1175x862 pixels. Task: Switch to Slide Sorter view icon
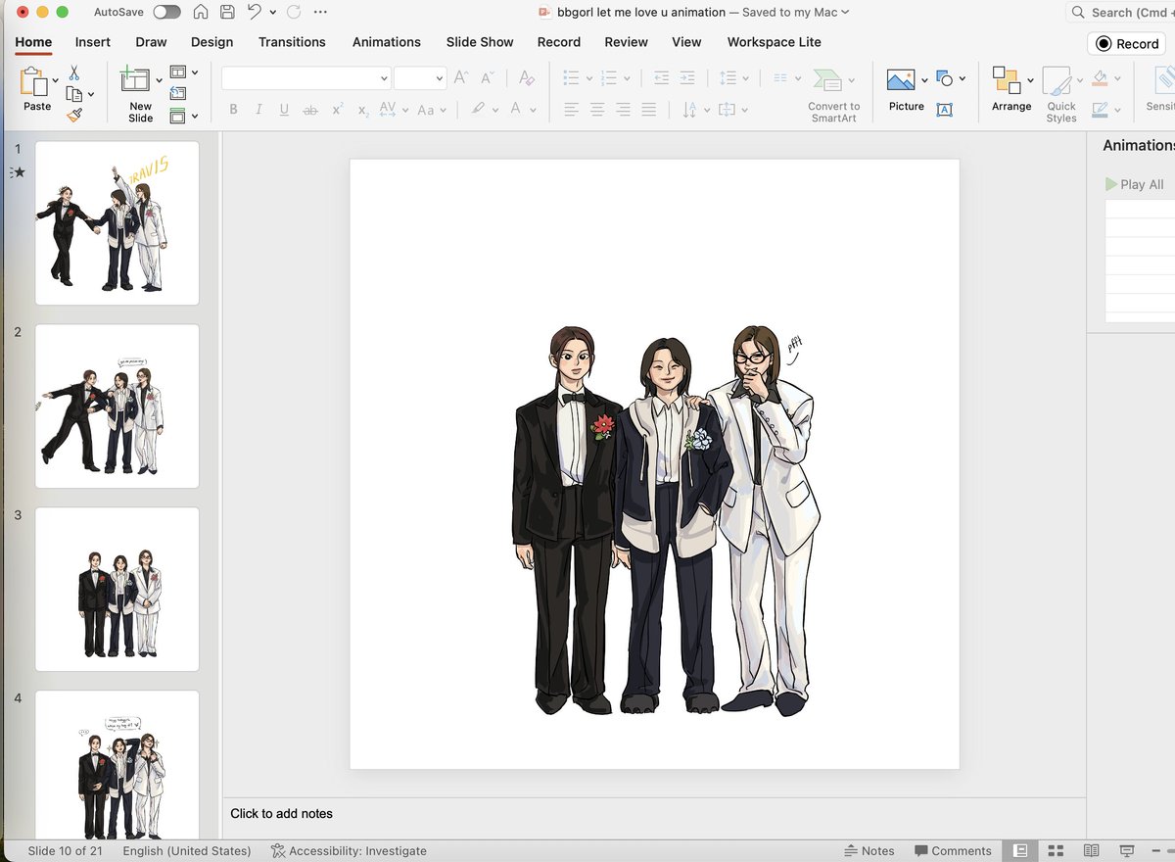coord(1056,850)
